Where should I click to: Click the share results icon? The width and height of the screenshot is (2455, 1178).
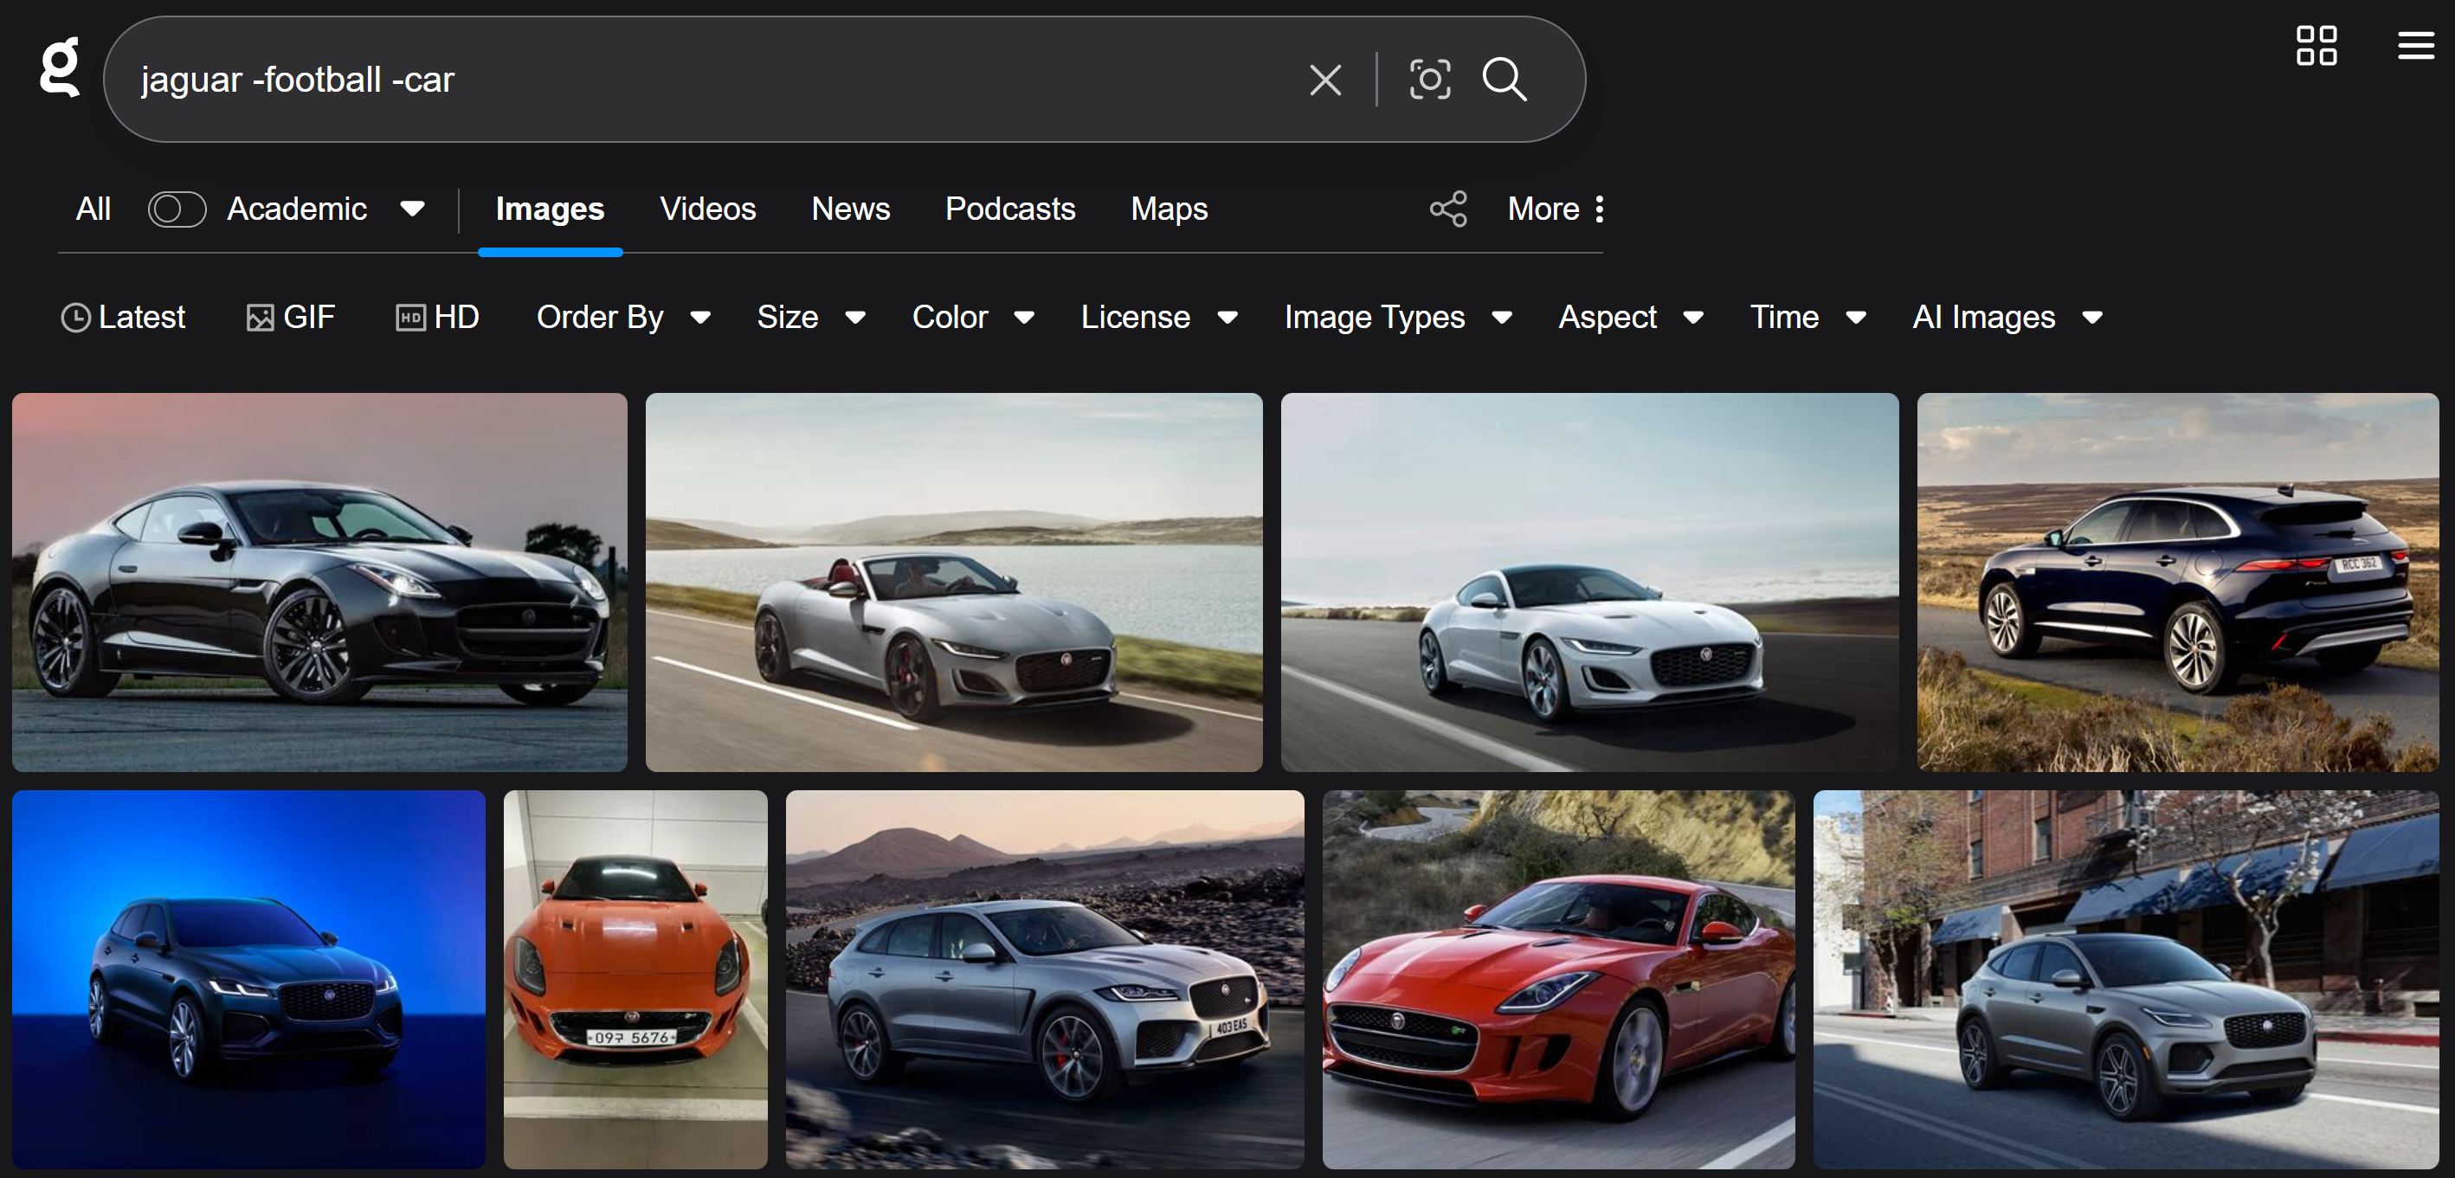tap(1447, 209)
